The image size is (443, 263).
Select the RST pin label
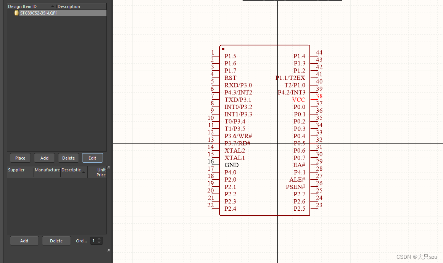[230, 78]
